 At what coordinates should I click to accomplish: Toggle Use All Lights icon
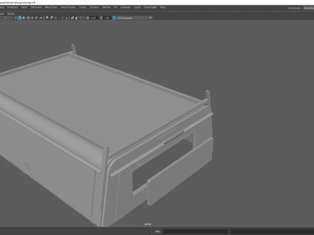(x=36, y=18)
